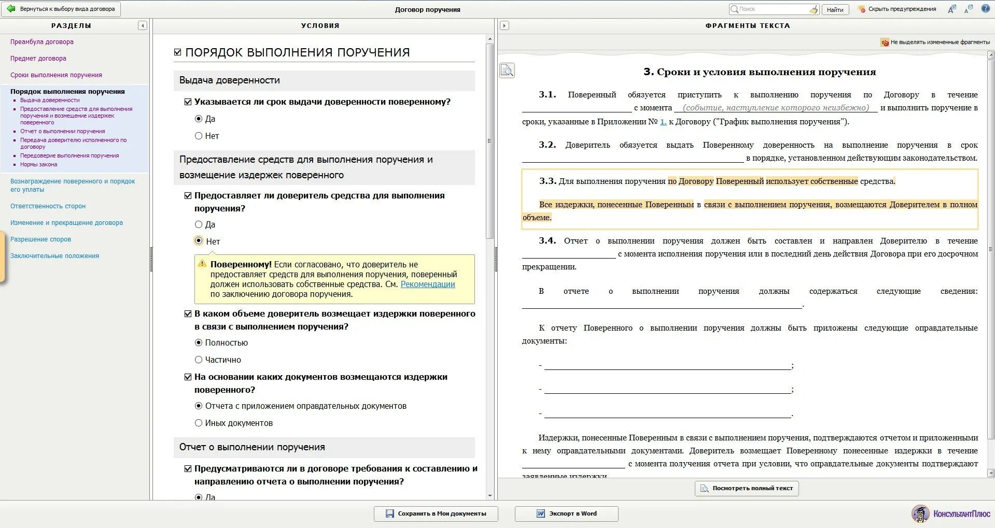Toggle checkbox for Предоставляет ли доверитель средства
The width and height of the screenshot is (995, 528).
coord(188,196)
